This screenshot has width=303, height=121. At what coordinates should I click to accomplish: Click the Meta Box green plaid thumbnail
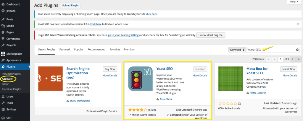pyautogui.click(x=230, y=79)
